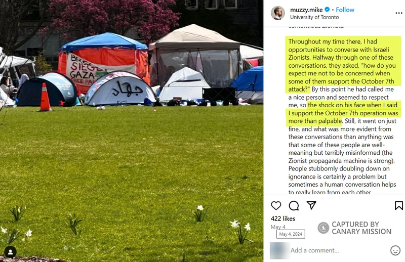Open University of Toronto location

(x=314, y=17)
